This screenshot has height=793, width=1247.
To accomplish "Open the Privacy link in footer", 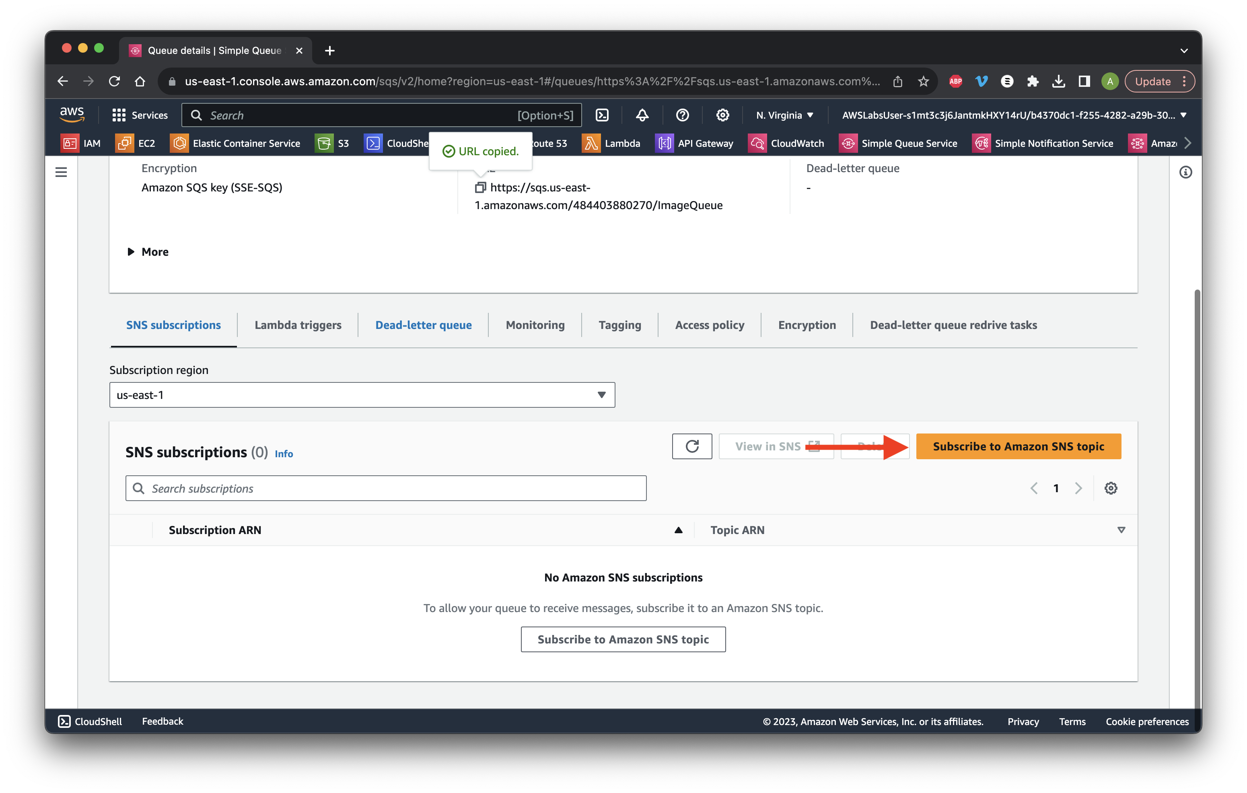I will pos(1023,721).
